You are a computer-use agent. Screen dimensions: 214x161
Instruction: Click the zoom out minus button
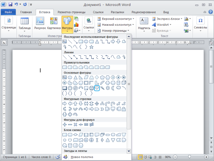[175, 157]
